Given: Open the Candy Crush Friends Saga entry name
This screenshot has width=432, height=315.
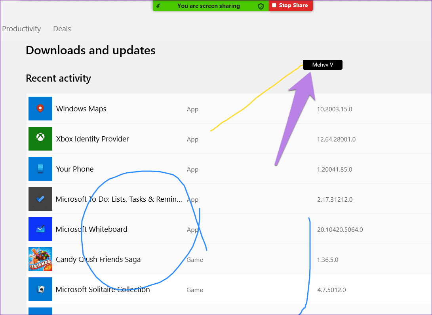Looking at the screenshot, I should coord(98,260).
